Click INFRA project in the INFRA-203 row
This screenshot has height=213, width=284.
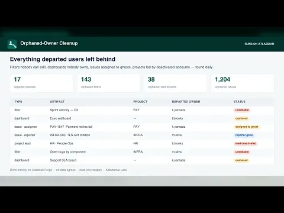(138, 135)
